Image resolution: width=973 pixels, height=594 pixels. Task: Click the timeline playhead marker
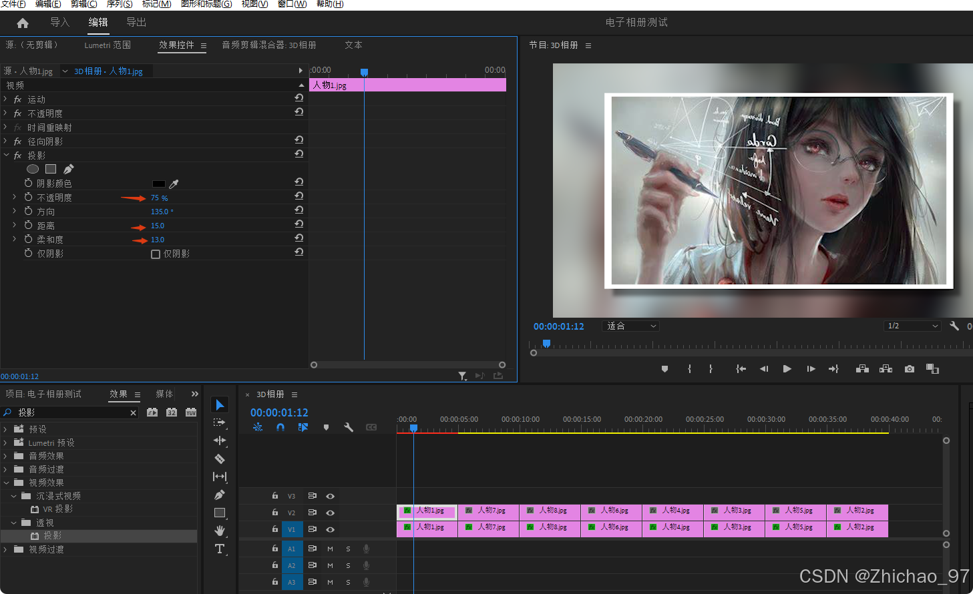coord(413,428)
